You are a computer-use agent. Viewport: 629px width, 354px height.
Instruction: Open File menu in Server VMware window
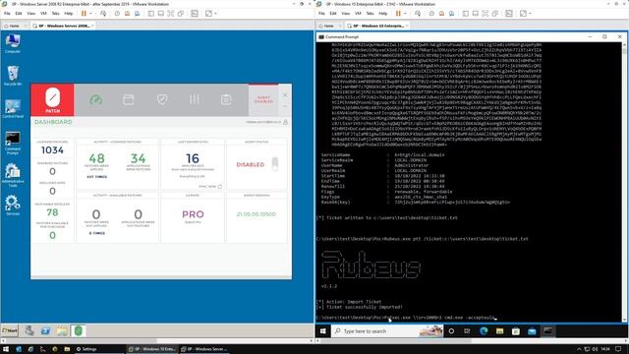click(x=7, y=13)
